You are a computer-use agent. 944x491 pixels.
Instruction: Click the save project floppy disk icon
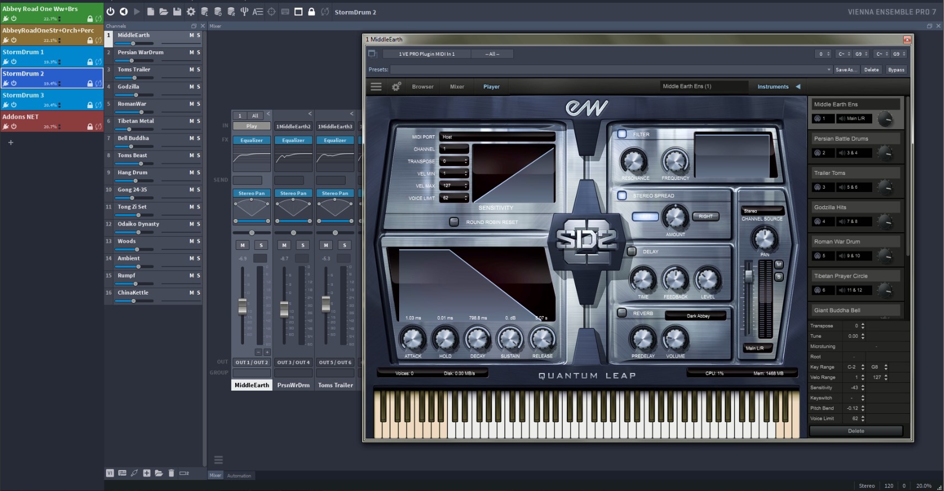(x=177, y=12)
